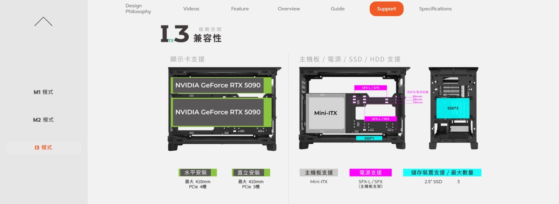The width and height of the screenshot is (559, 204).
Task: Click the upper magenta SFX-L / SFX label
Action: tap(371, 88)
